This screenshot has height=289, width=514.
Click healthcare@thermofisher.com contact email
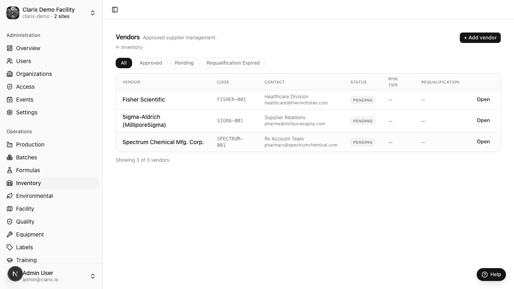[296, 103]
